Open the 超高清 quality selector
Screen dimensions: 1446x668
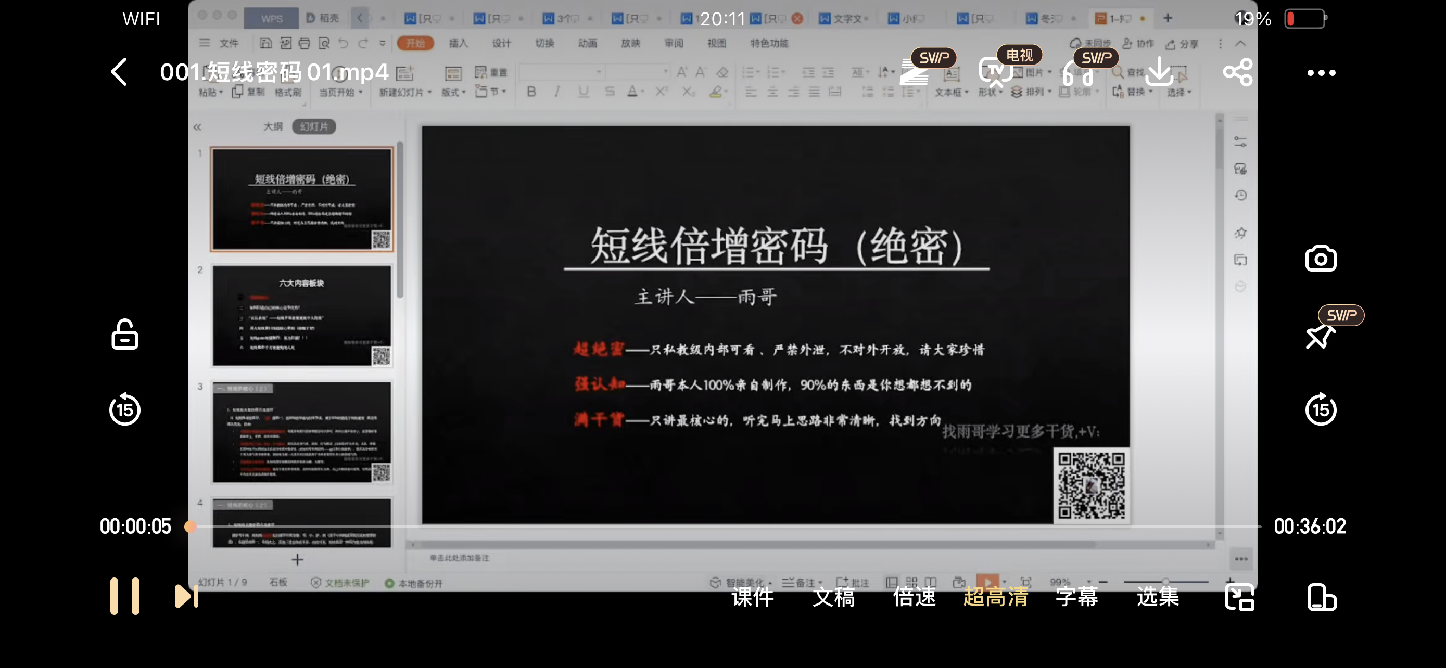(x=995, y=596)
